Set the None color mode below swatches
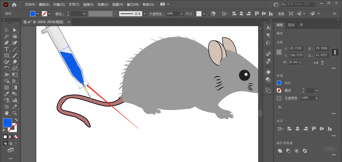Viewport: 342px width, 162px height. 16,137
